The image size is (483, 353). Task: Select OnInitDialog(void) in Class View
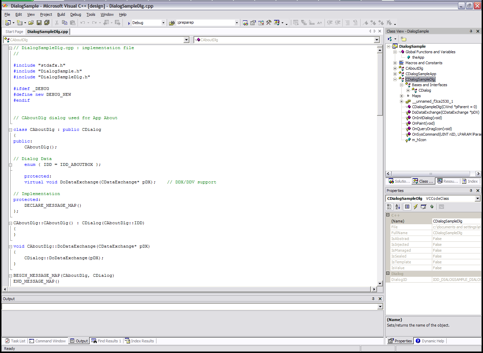pos(427,118)
